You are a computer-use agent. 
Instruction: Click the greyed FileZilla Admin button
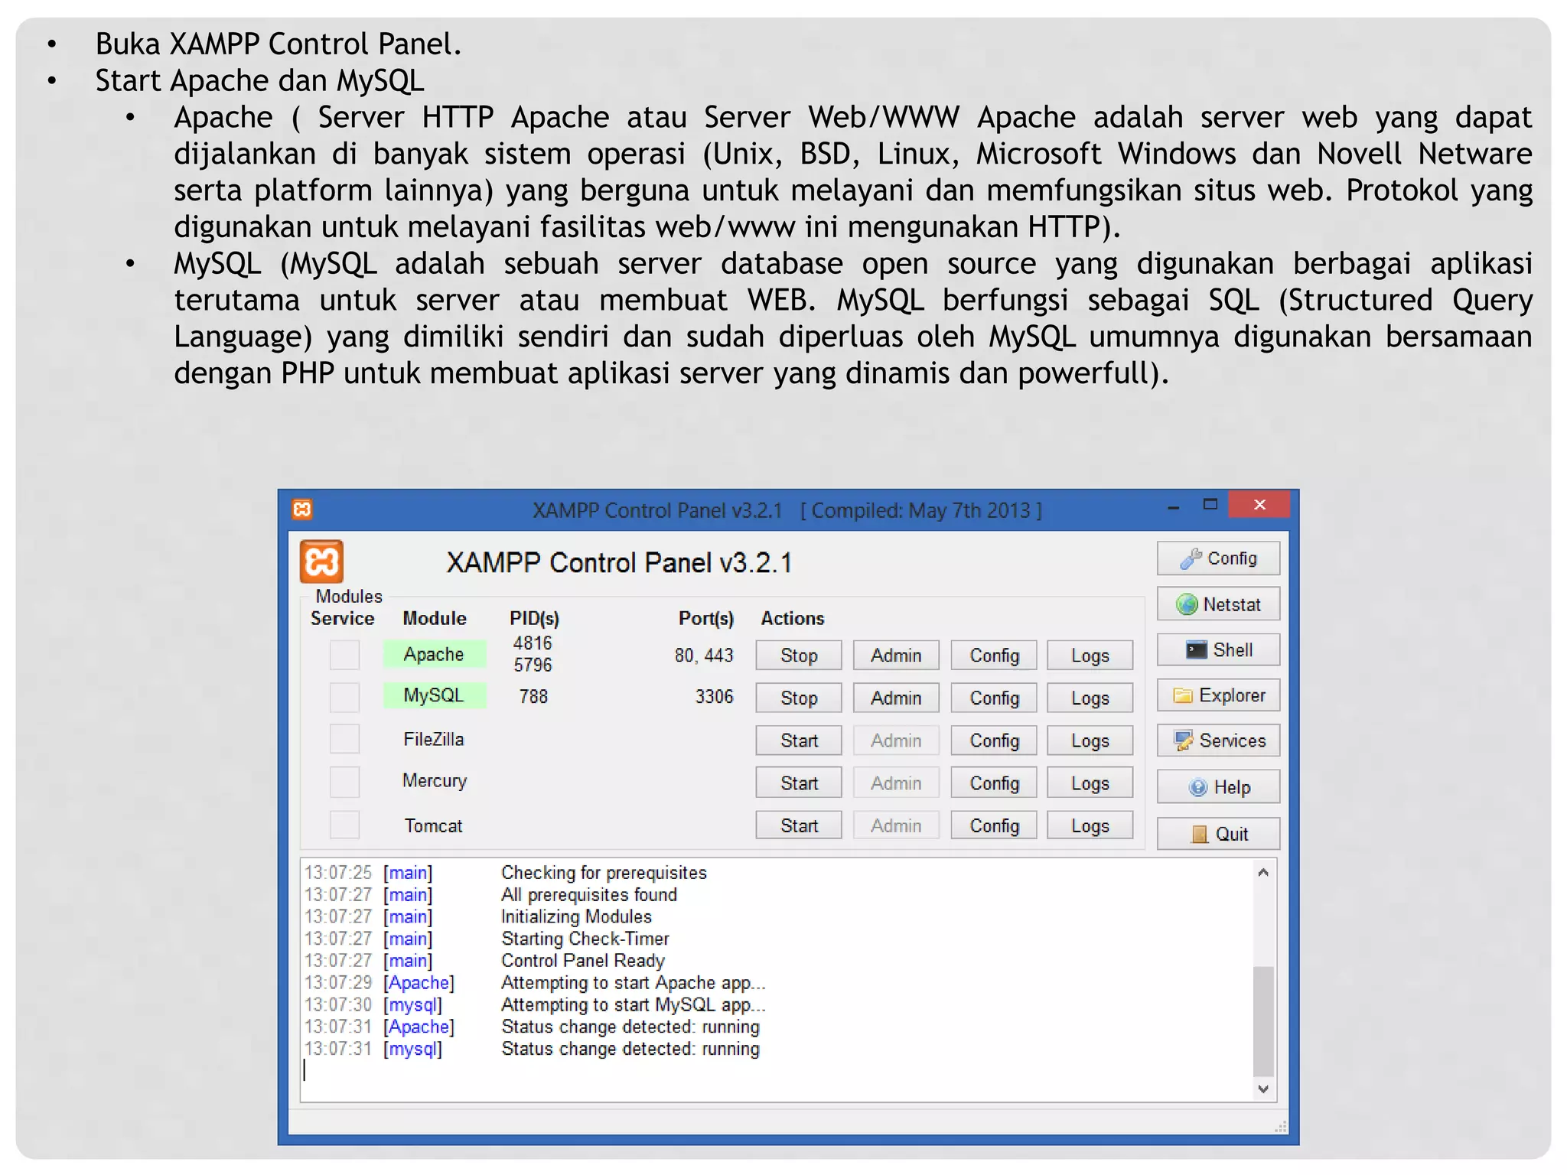point(896,740)
